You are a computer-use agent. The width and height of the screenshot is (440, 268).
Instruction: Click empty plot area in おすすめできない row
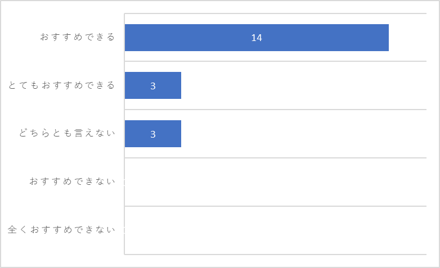(x=276, y=182)
